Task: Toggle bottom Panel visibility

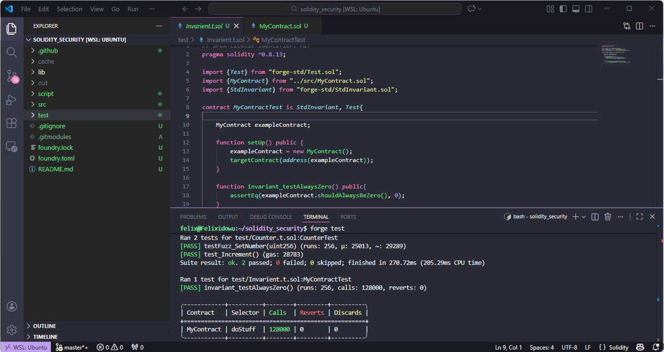Action: pos(576,9)
